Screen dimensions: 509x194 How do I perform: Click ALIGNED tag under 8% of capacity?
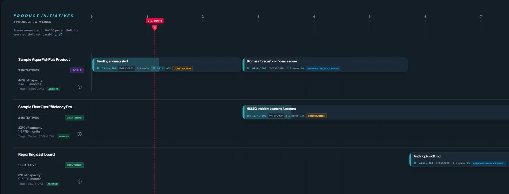pos(52,184)
